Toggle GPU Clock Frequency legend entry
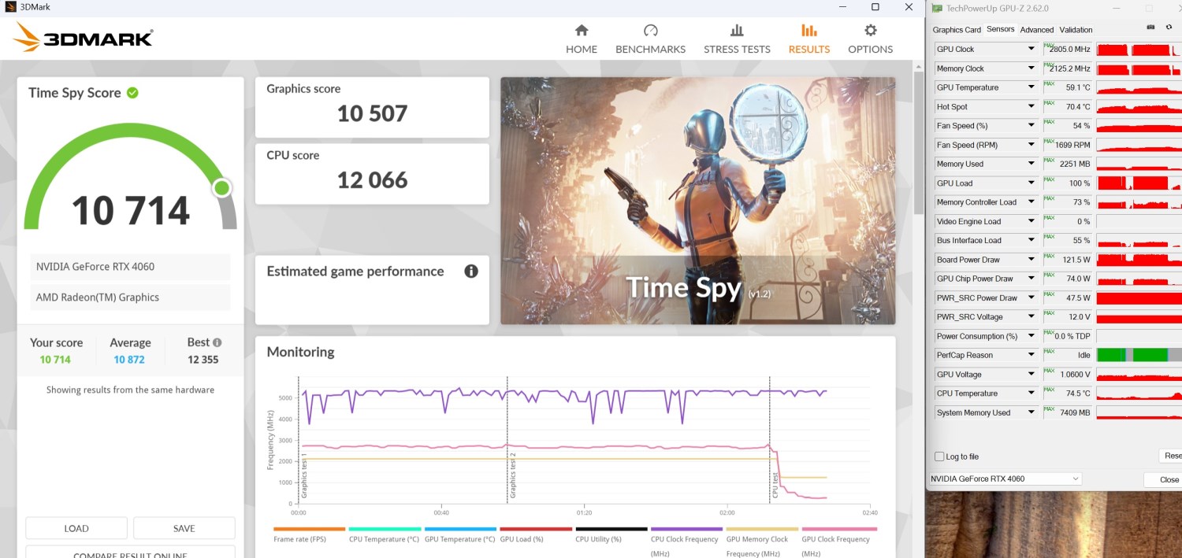Screen dimensions: 1182x558 pyautogui.click(x=838, y=541)
